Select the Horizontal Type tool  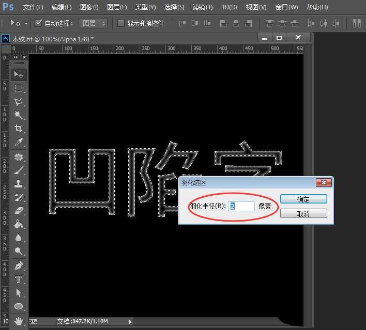pyautogui.click(x=19, y=279)
